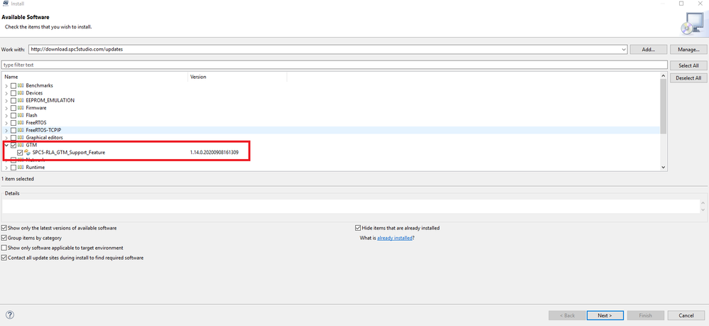Check the Graphical editors checkbox

click(x=13, y=138)
